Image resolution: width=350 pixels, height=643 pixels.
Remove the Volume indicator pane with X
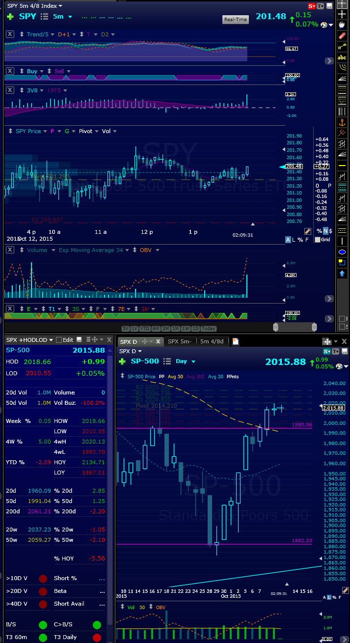click(10, 250)
